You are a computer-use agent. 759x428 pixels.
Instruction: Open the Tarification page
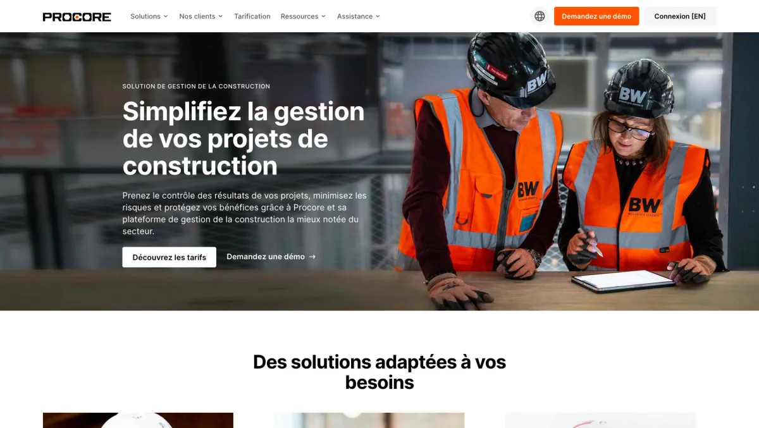click(252, 16)
